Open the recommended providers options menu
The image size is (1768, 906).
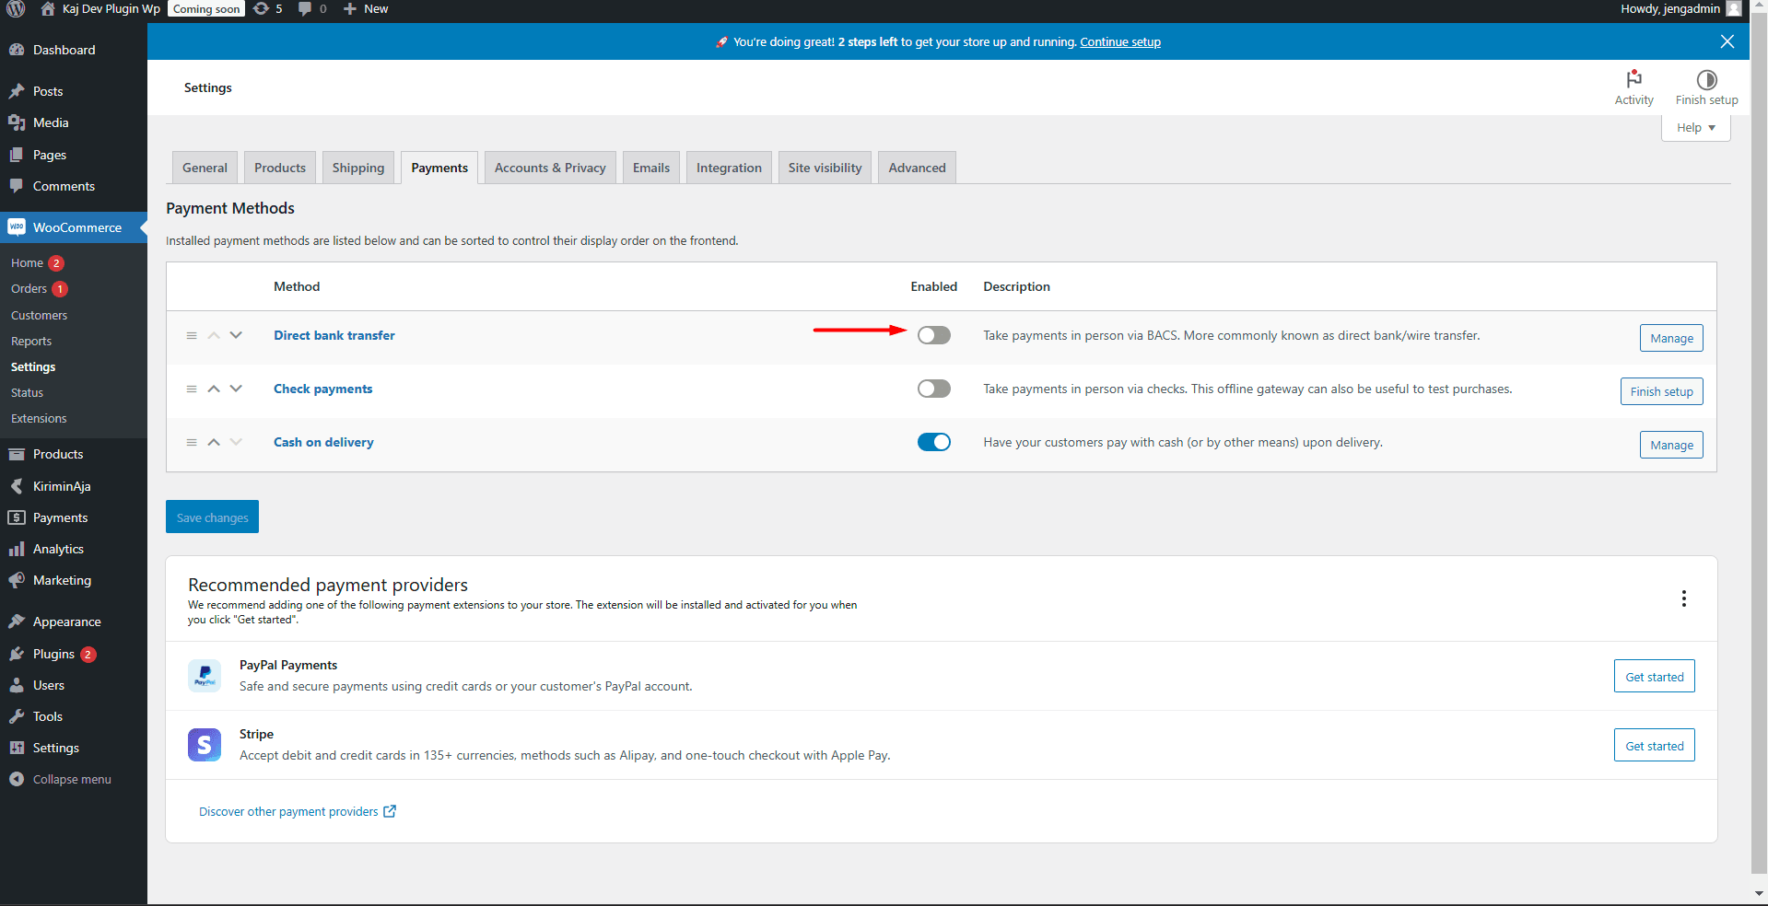pos(1684,598)
